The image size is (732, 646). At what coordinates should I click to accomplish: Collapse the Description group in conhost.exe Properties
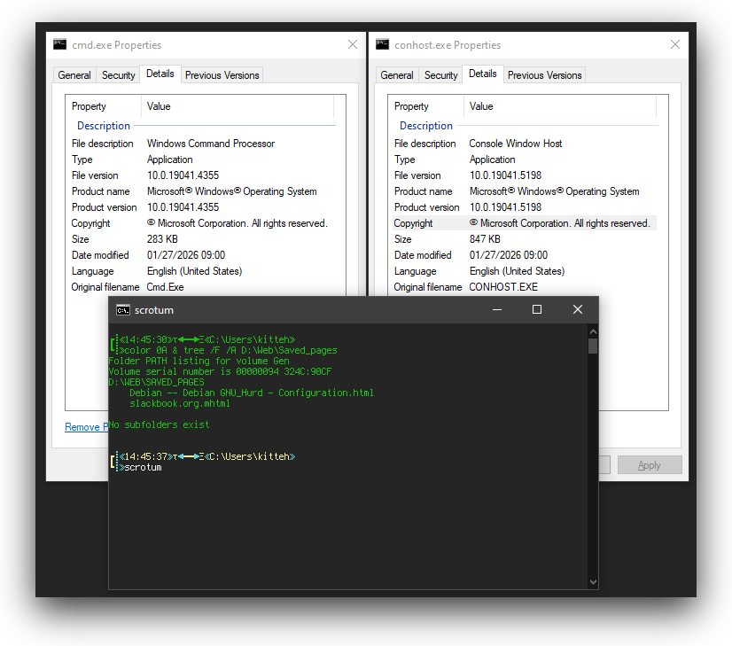click(x=426, y=126)
